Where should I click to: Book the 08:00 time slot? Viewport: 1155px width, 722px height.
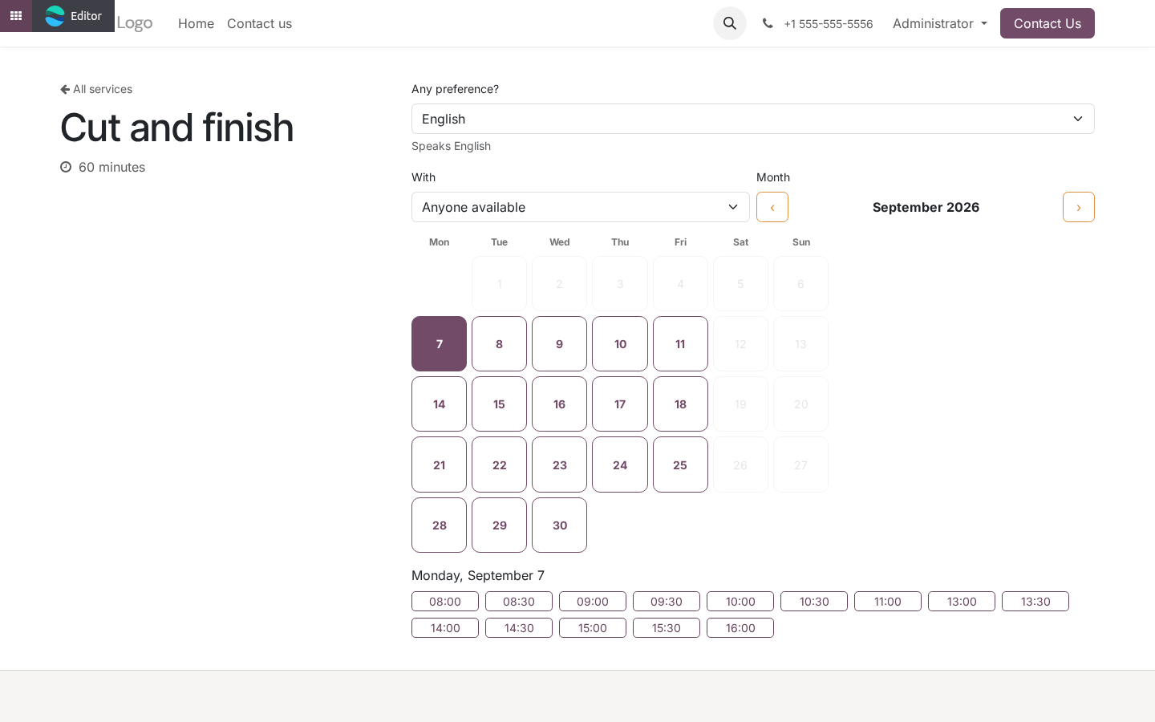point(445,602)
